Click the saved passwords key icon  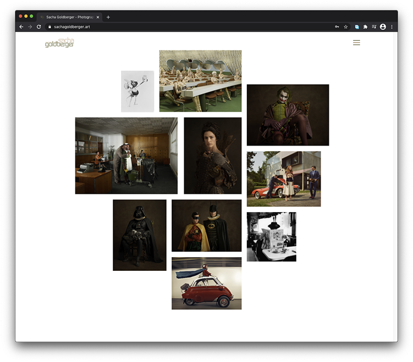337,26
